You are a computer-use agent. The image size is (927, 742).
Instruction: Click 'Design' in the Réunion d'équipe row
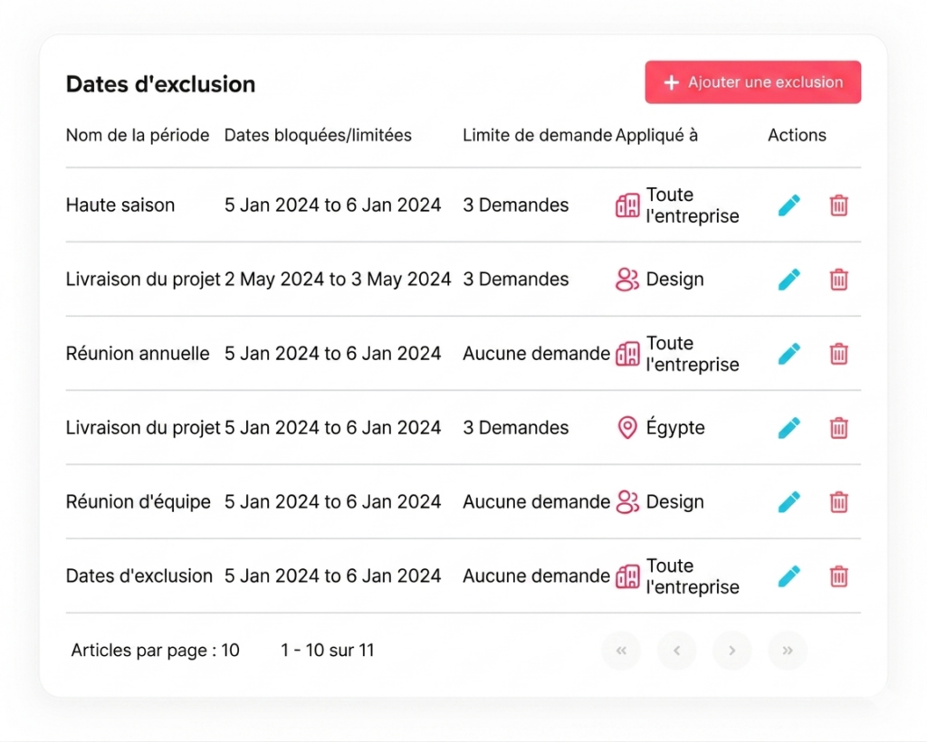pyautogui.click(x=675, y=501)
